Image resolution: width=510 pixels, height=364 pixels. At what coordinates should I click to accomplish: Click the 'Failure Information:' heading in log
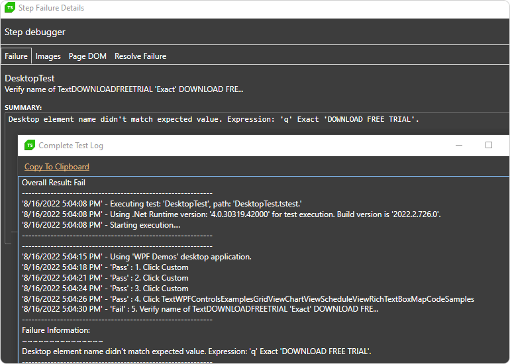[x=56, y=330]
